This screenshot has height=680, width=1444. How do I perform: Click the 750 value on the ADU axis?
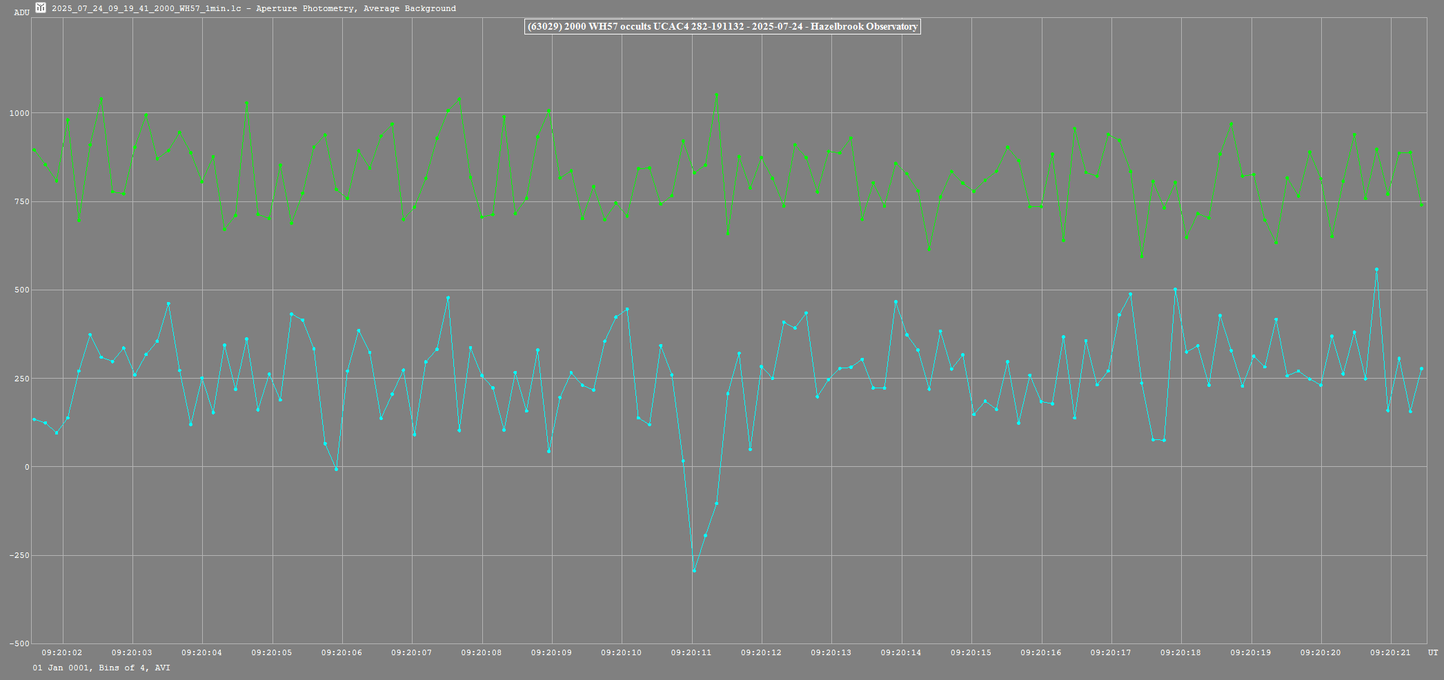coord(21,201)
